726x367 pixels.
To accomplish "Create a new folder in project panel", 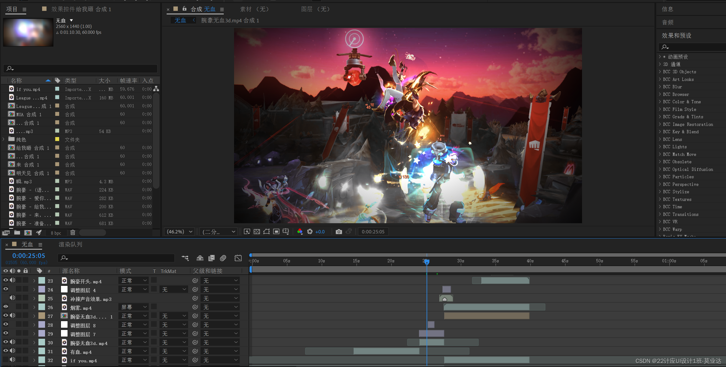I will tap(17, 233).
